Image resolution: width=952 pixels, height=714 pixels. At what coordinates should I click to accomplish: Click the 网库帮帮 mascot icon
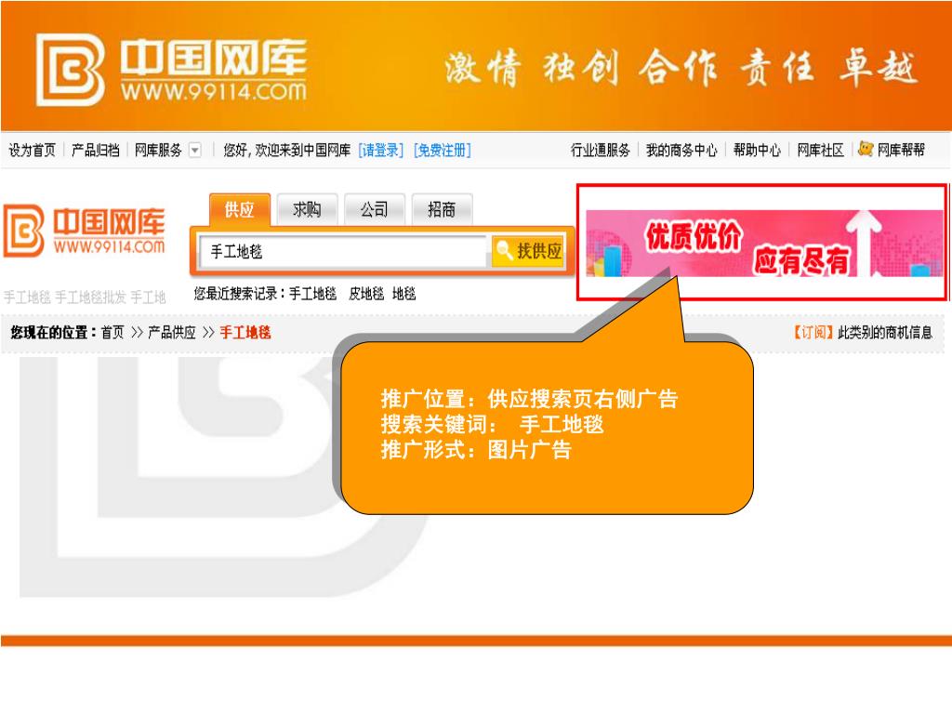pyautogui.click(x=866, y=149)
